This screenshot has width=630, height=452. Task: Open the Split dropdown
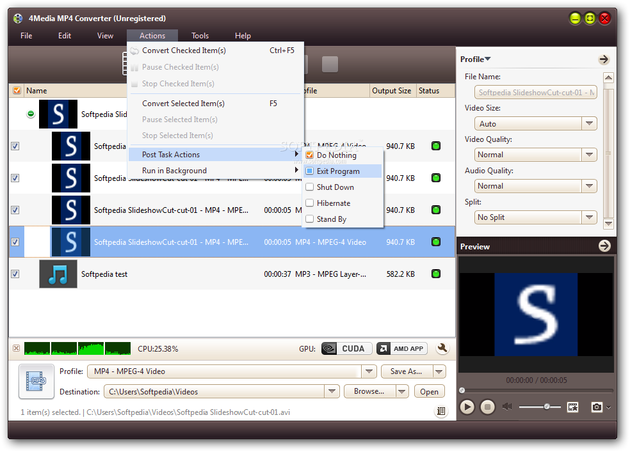pos(589,217)
